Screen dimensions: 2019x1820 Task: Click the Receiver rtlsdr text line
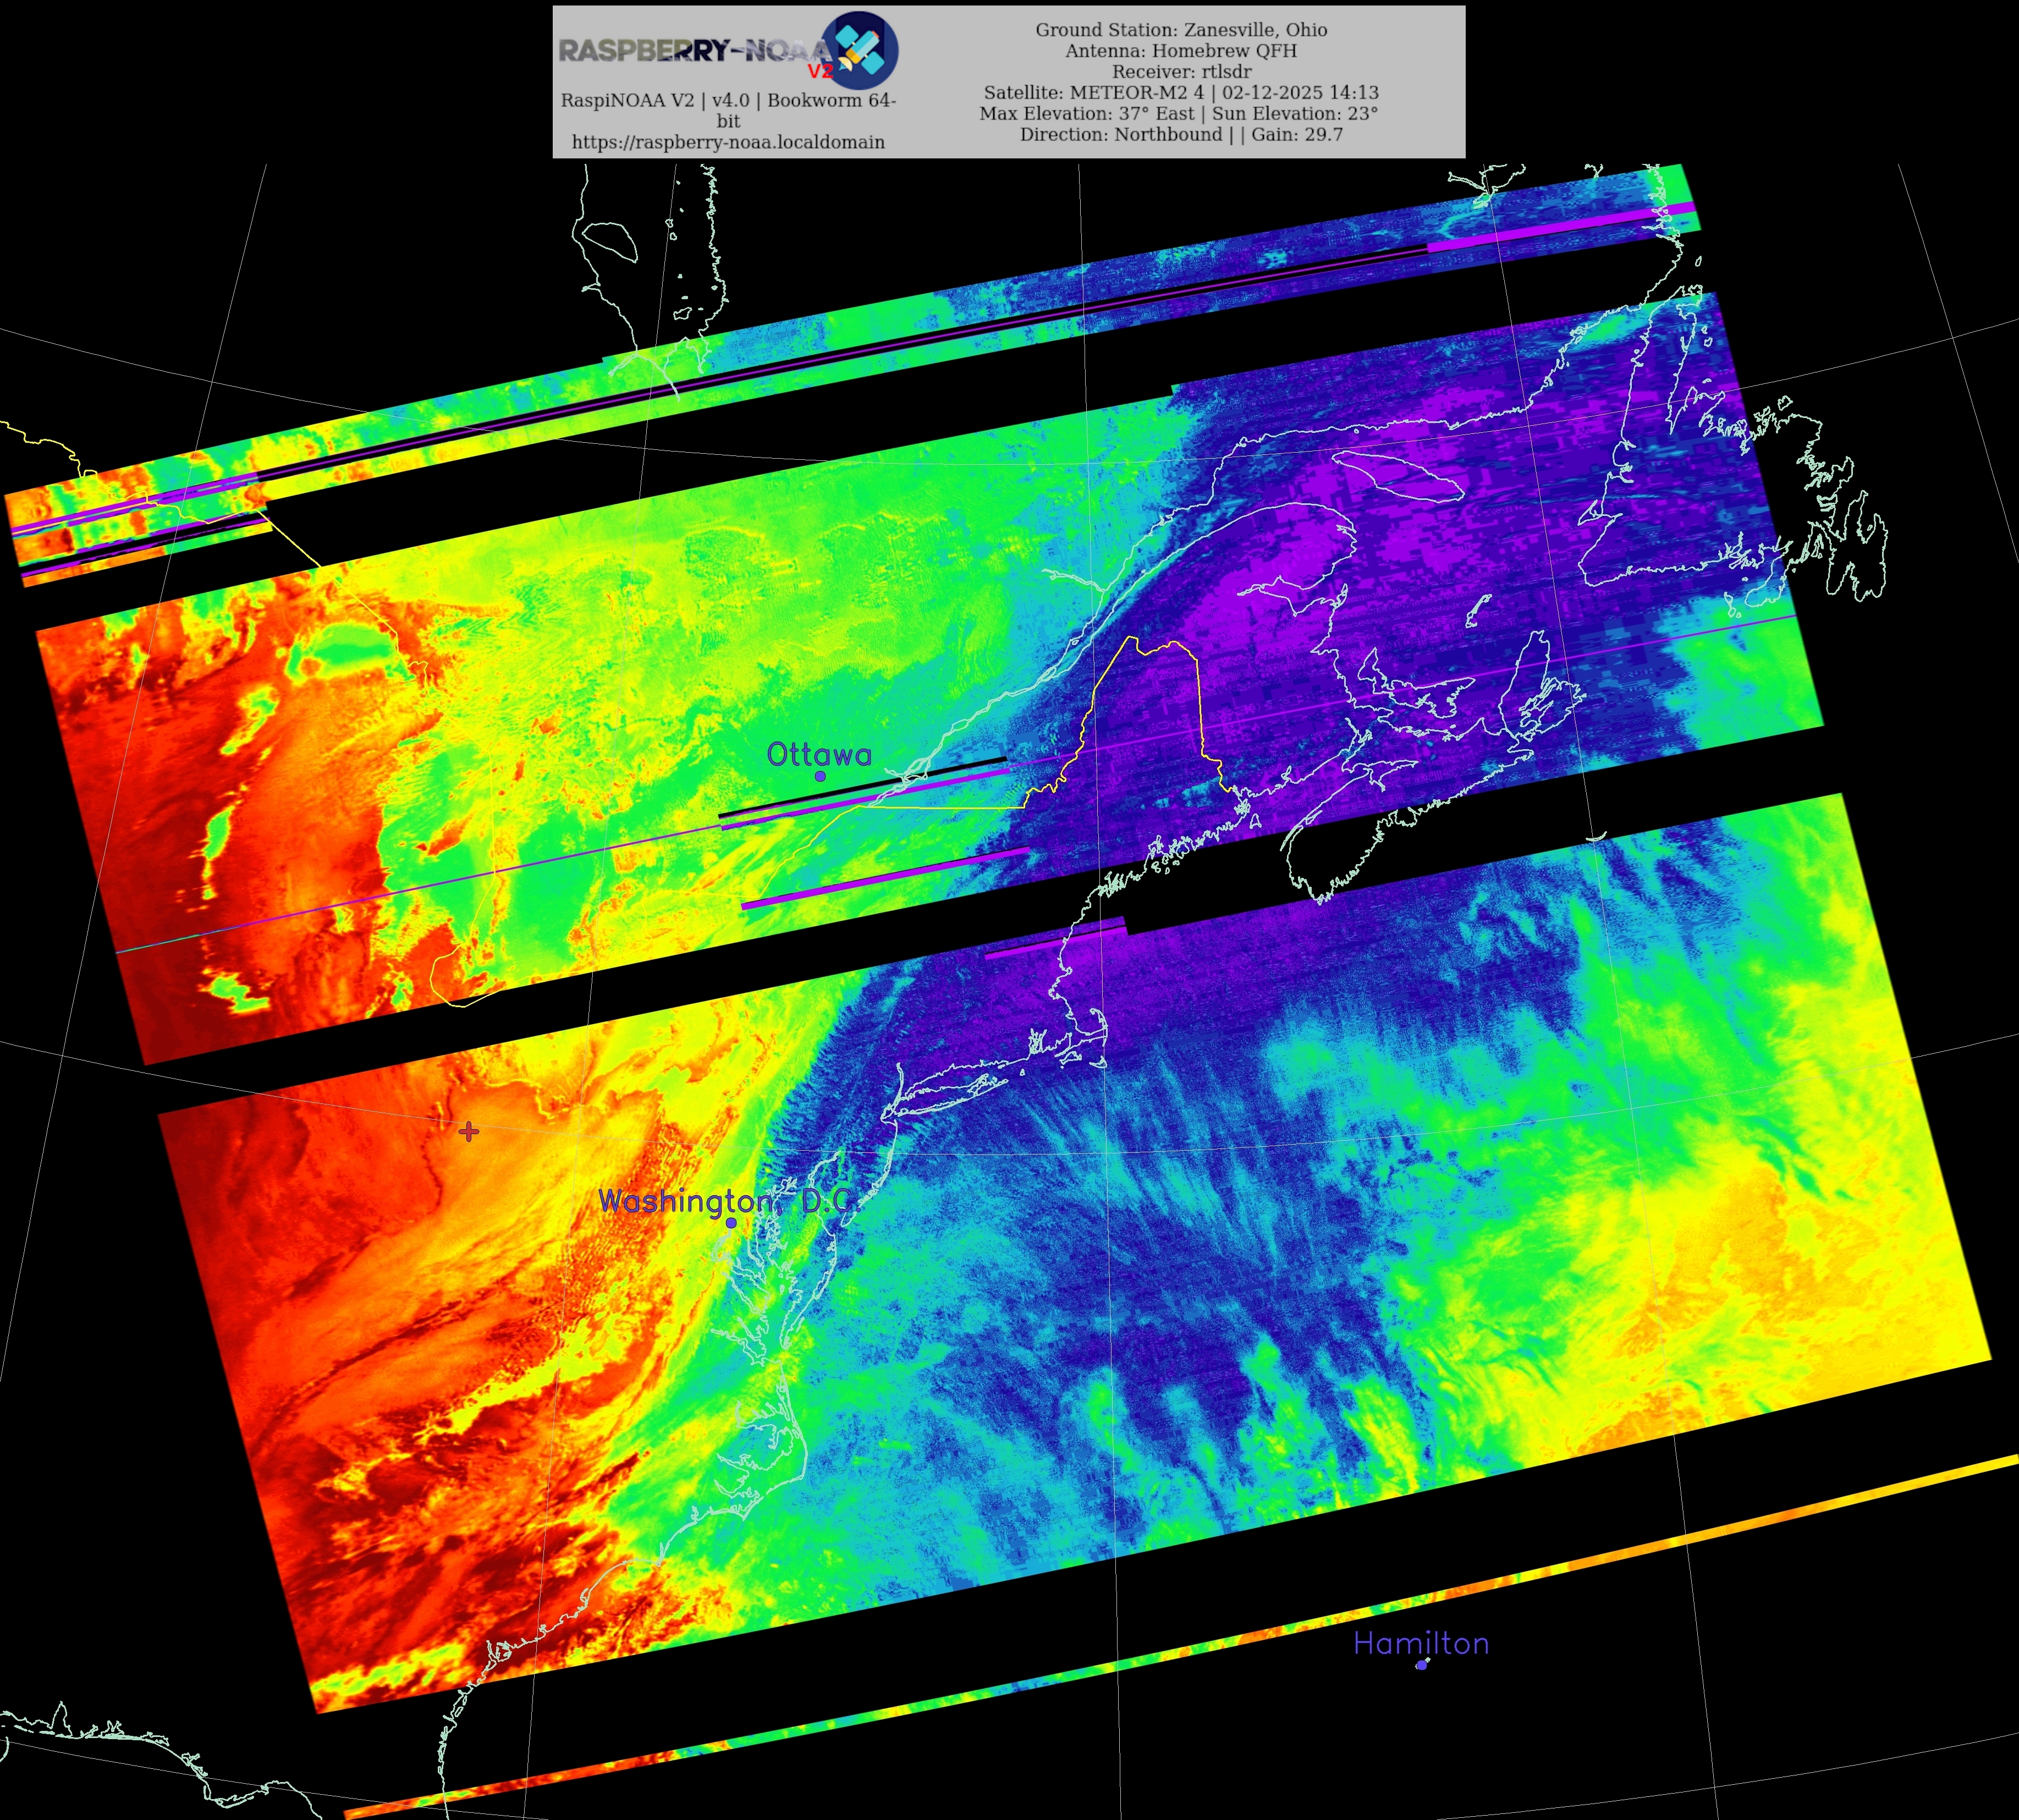click(x=1181, y=72)
